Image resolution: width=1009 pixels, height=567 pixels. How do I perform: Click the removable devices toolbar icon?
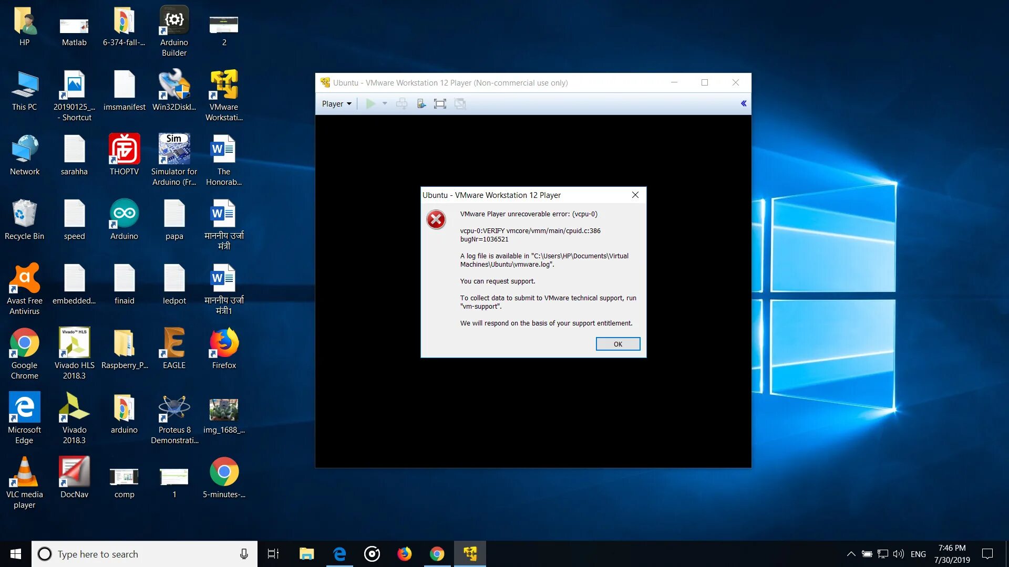pyautogui.click(x=421, y=104)
